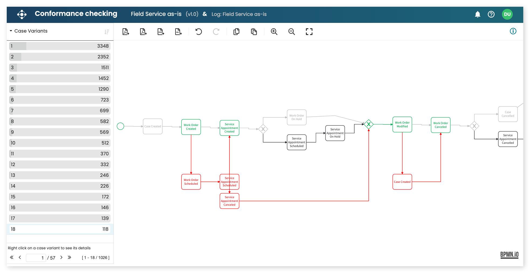Screen dimensions: 530x273
Task: Copy the selected diagram element
Action: (x=236, y=31)
